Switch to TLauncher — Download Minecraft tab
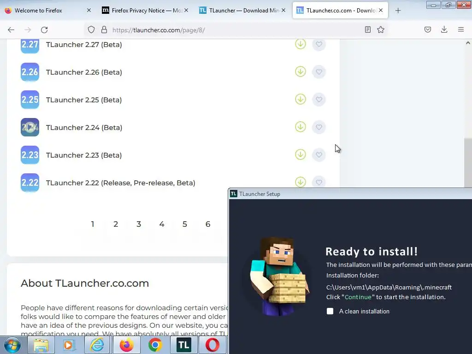This screenshot has width=472, height=354. tap(242, 11)
